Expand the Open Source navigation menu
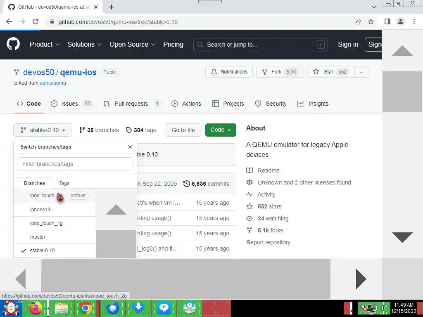Viewport: 423px width, 317px height. pyautogui.click(x=132, y=44)
